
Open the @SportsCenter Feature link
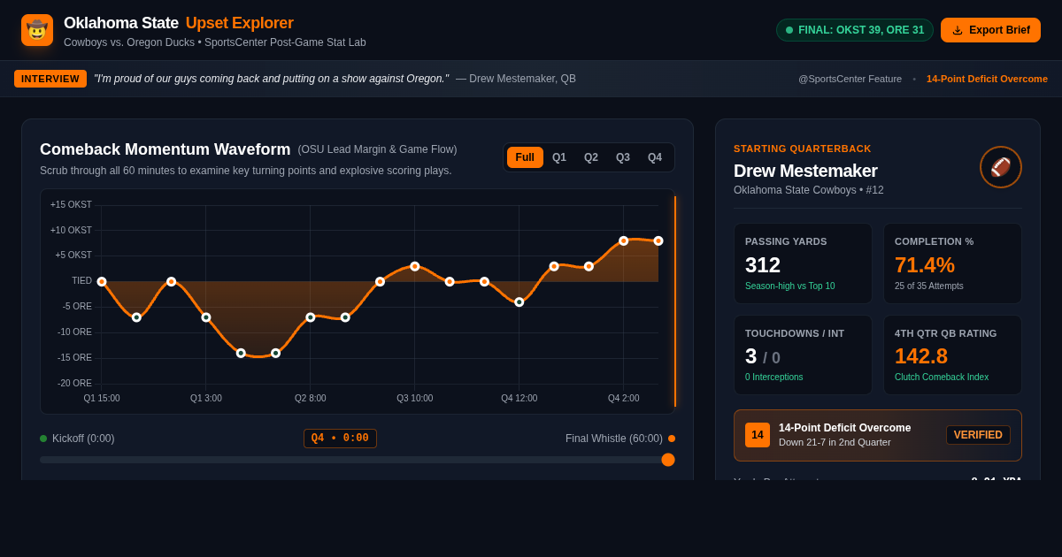[x=850, y=79]
